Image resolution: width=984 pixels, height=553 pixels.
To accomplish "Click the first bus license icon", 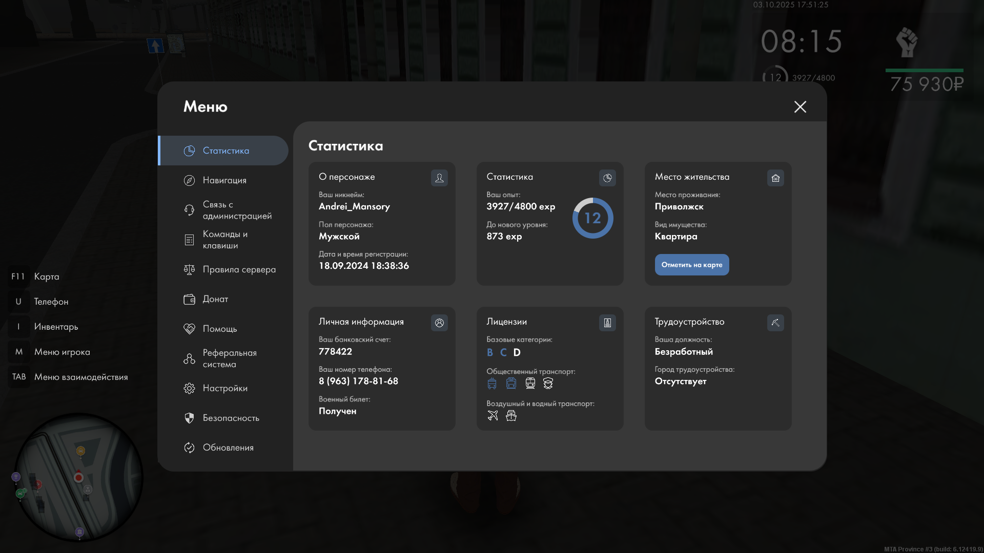I will 492,383.
